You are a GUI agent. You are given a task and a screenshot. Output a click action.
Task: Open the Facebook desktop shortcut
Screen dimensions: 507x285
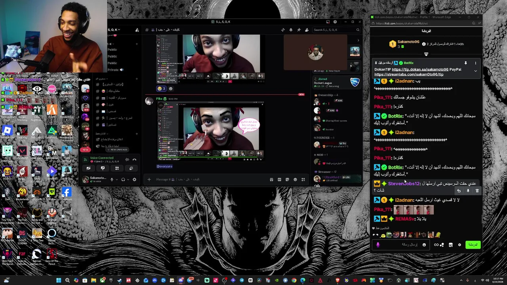(66, 194)
